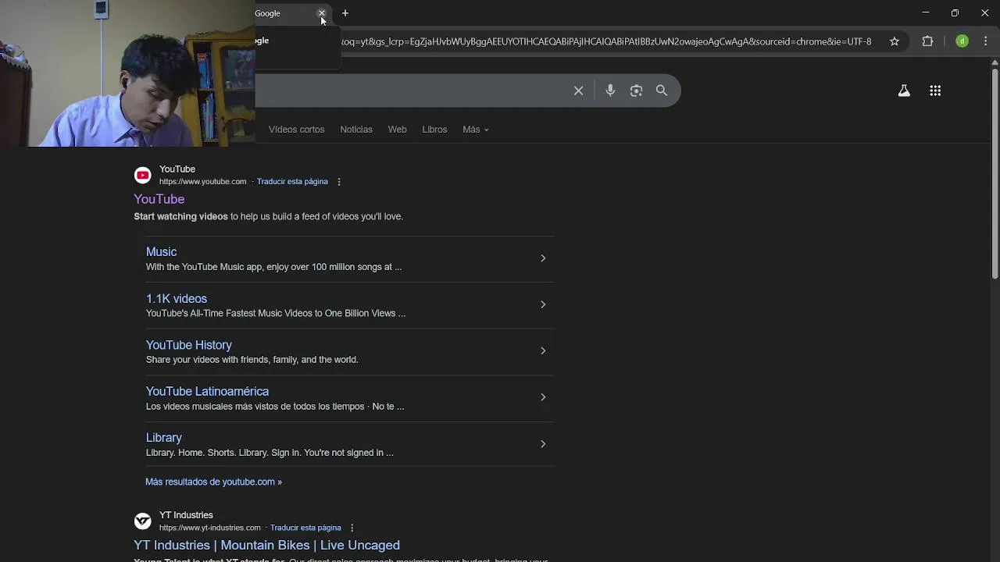Click the magnifier search button
This screenshot has height=562, width=1000.
pos(662,91)
